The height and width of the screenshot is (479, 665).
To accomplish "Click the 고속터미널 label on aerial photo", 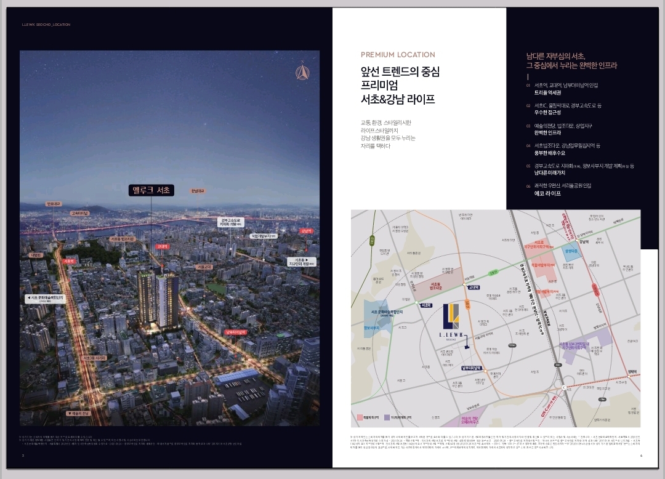I will (x=80, y=213).
